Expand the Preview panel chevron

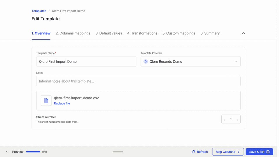6,152
